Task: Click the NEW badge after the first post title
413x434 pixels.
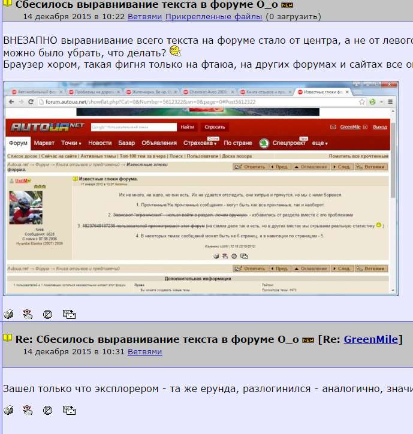Action: click(287, 5)
